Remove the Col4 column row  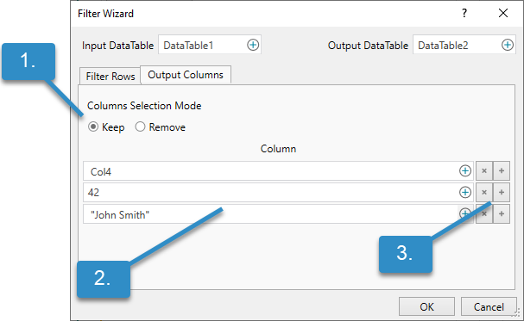coord(484,170)
